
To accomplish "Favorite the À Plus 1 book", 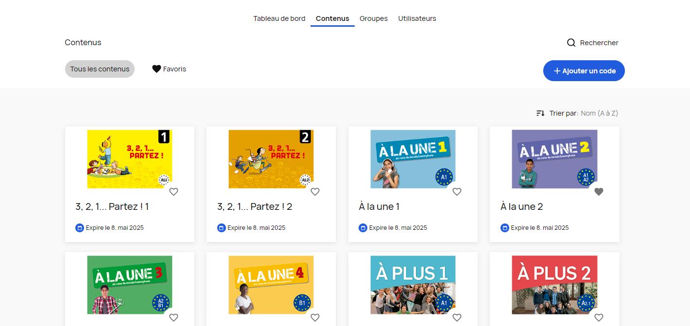I will 457,317.
